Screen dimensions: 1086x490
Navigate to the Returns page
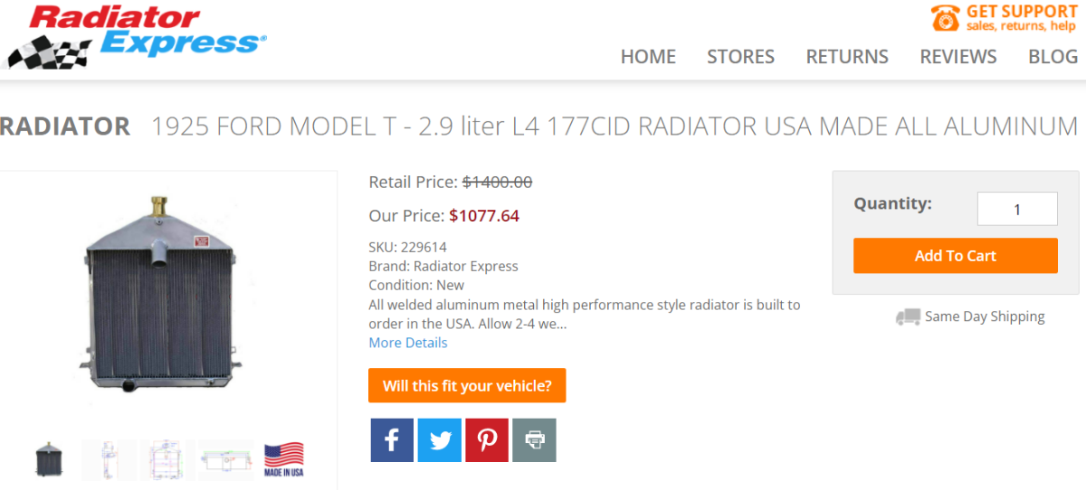tap(847, 56)
